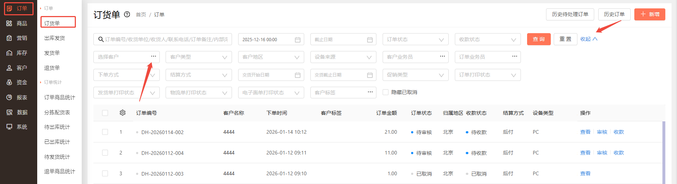
Task: Open calendar icon of 交货截止日期 field
Action: [x=370, y=75]
